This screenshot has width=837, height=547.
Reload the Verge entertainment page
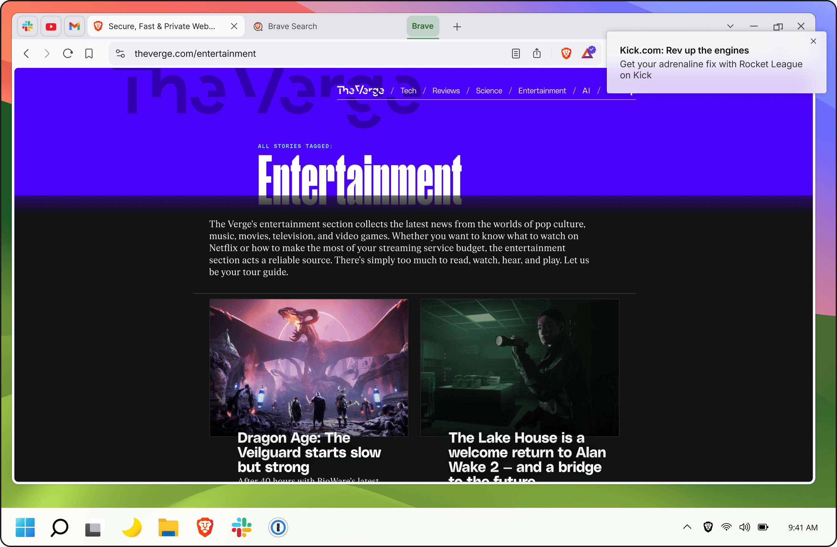coord(68,54)
